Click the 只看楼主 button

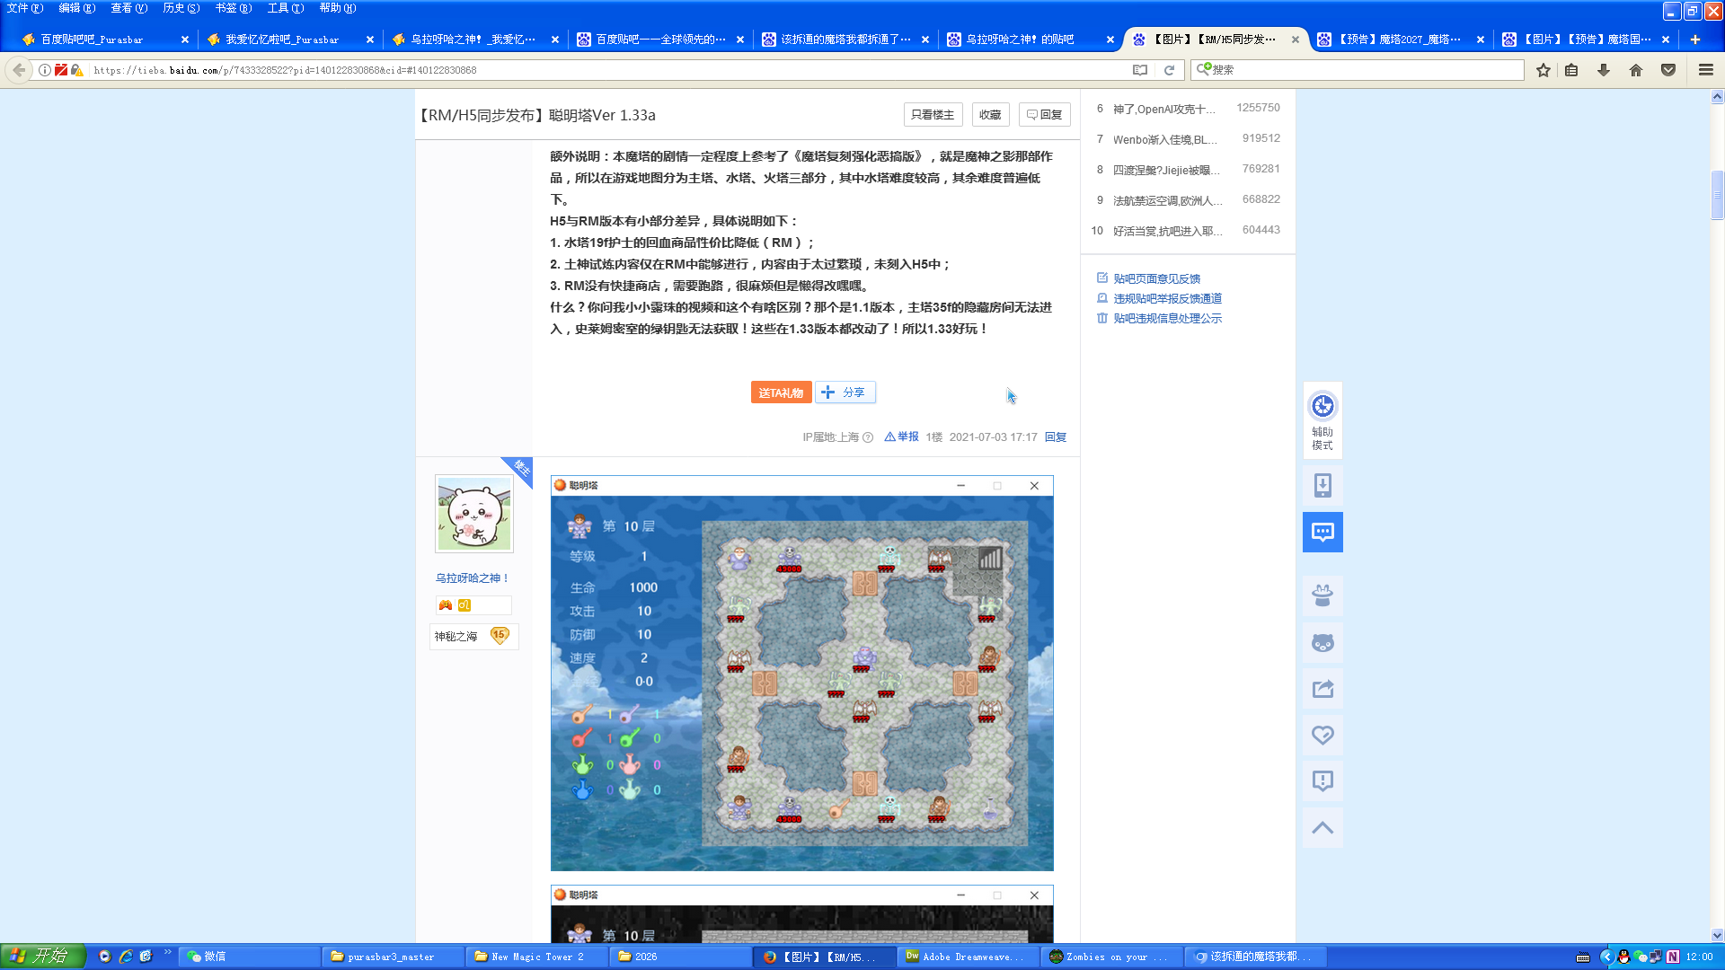tap(933, 115)
